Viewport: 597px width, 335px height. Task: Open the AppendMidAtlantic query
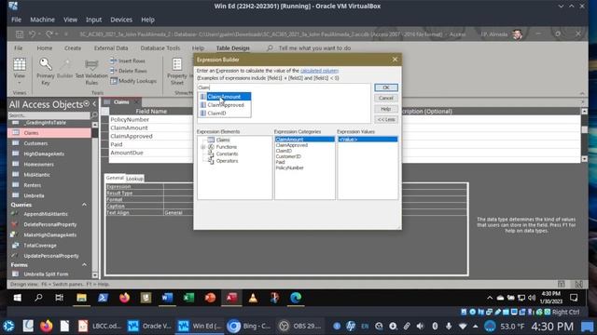pos(46,214)
